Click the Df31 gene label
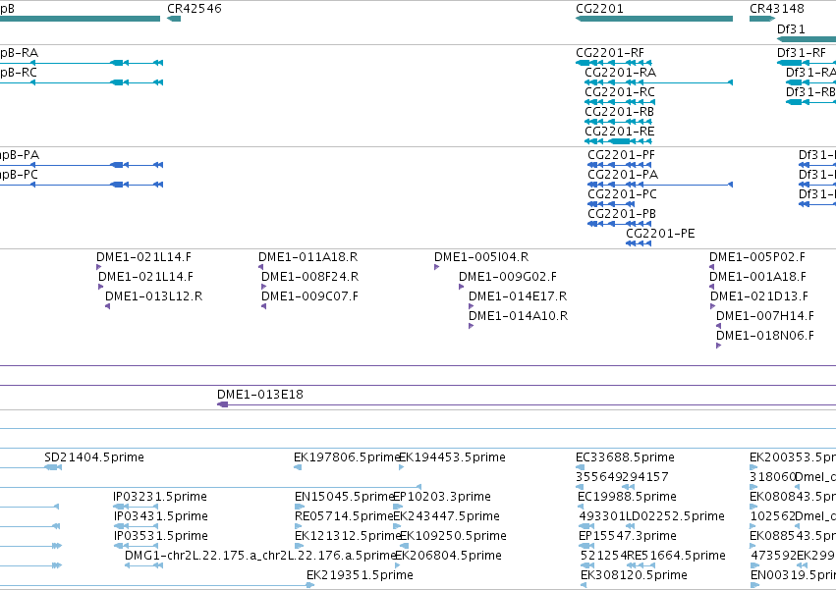836x590 pixels. tap(791, 29)
